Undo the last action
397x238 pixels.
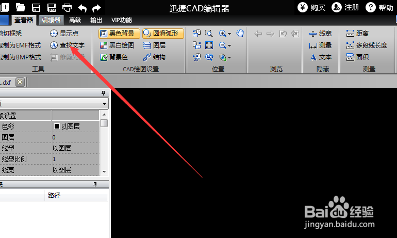pyautogui.click(x=82, y=8)
